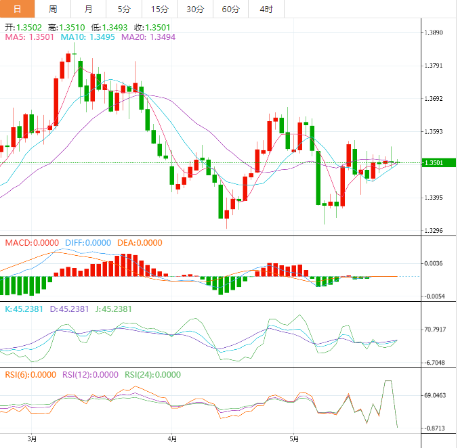
Task: Open the 月 (monthly) timeframe tab
Action: coord(89,9)
